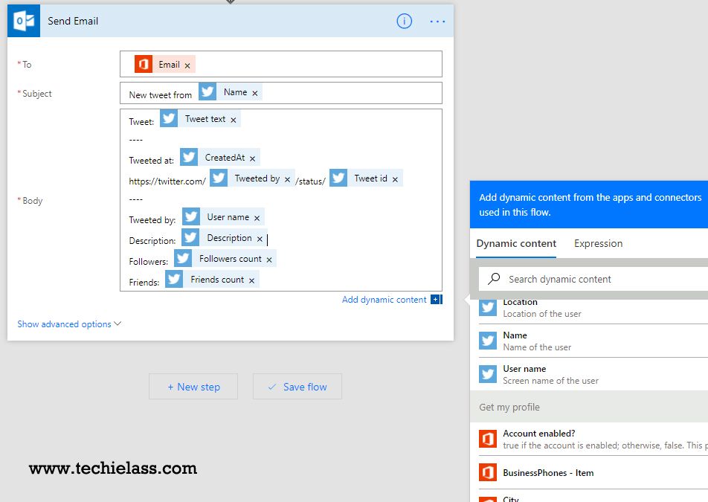Select the Tweet text token label

(x=205, y=119)
